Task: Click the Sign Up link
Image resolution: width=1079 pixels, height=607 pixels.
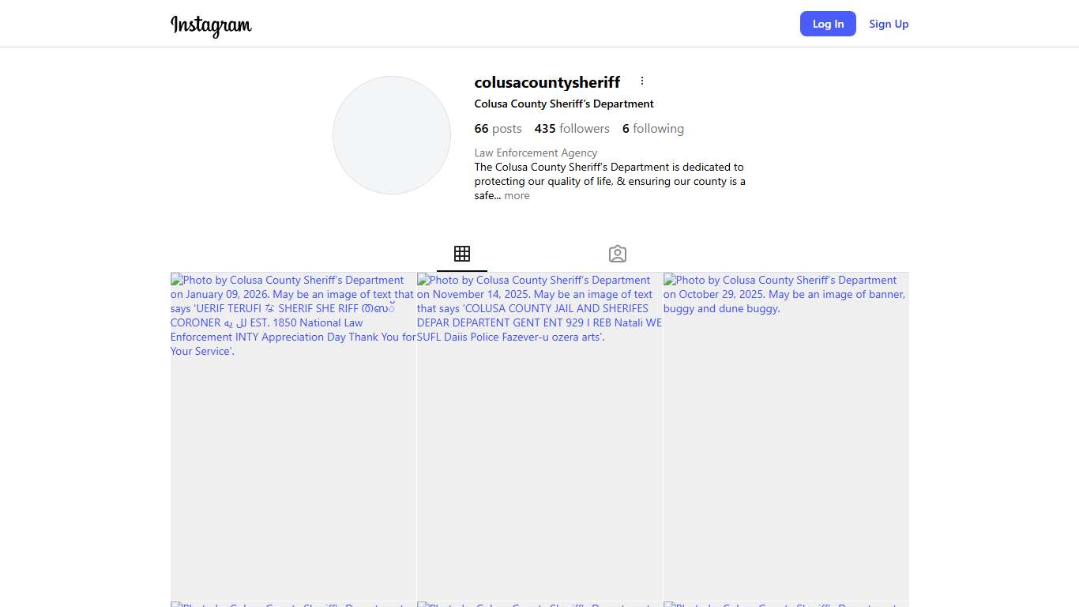Action: [889, 24]
